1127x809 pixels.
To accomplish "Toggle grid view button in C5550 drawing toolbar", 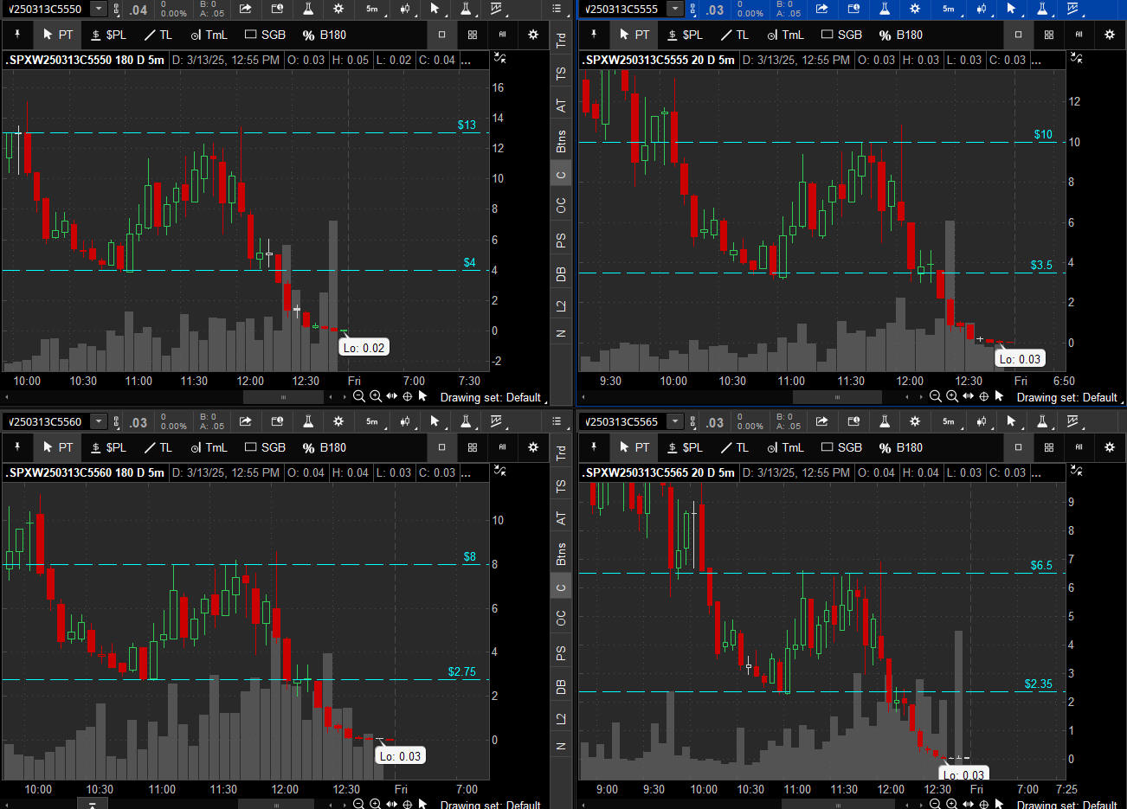I will tap(472, 35).
